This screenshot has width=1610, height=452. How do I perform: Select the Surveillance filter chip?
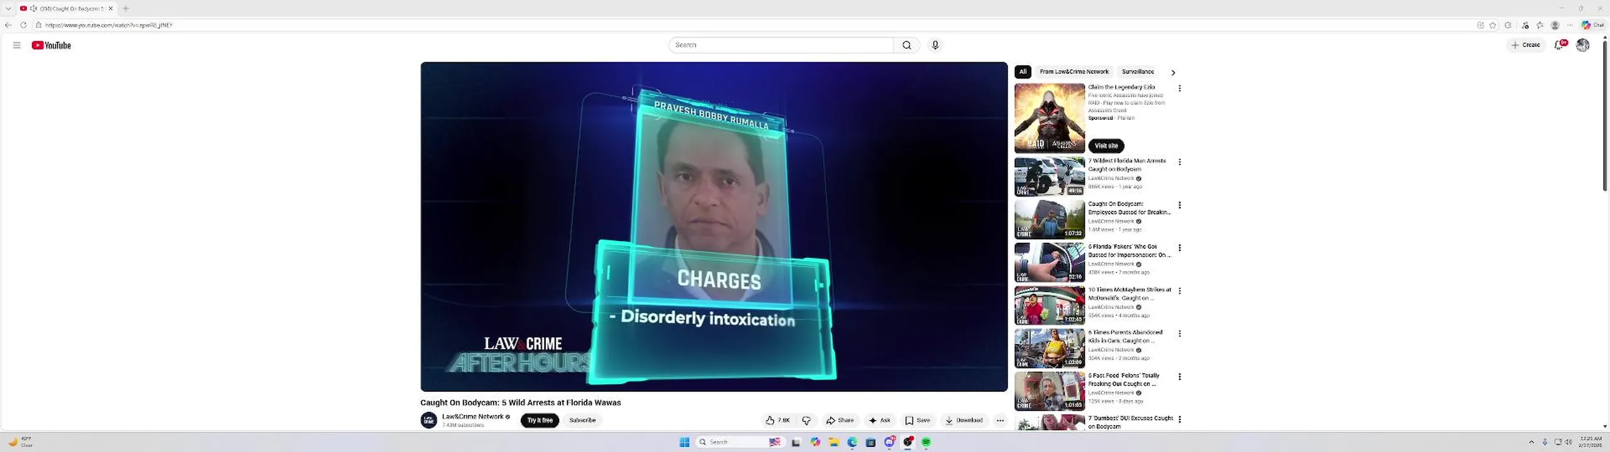click(1138, 72)
